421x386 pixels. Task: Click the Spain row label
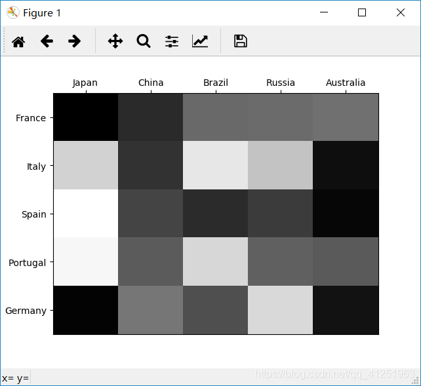34,214
